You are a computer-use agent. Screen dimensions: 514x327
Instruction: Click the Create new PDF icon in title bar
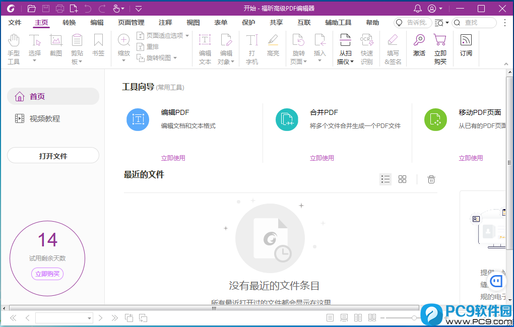pyautogui.click(x=74, y=9)
